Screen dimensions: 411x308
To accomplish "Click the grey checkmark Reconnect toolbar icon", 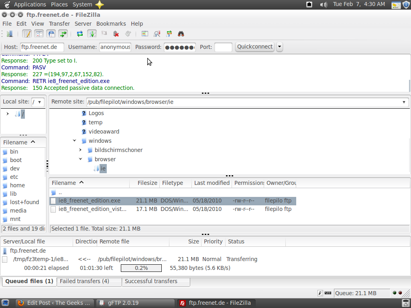I will point(128,34).
